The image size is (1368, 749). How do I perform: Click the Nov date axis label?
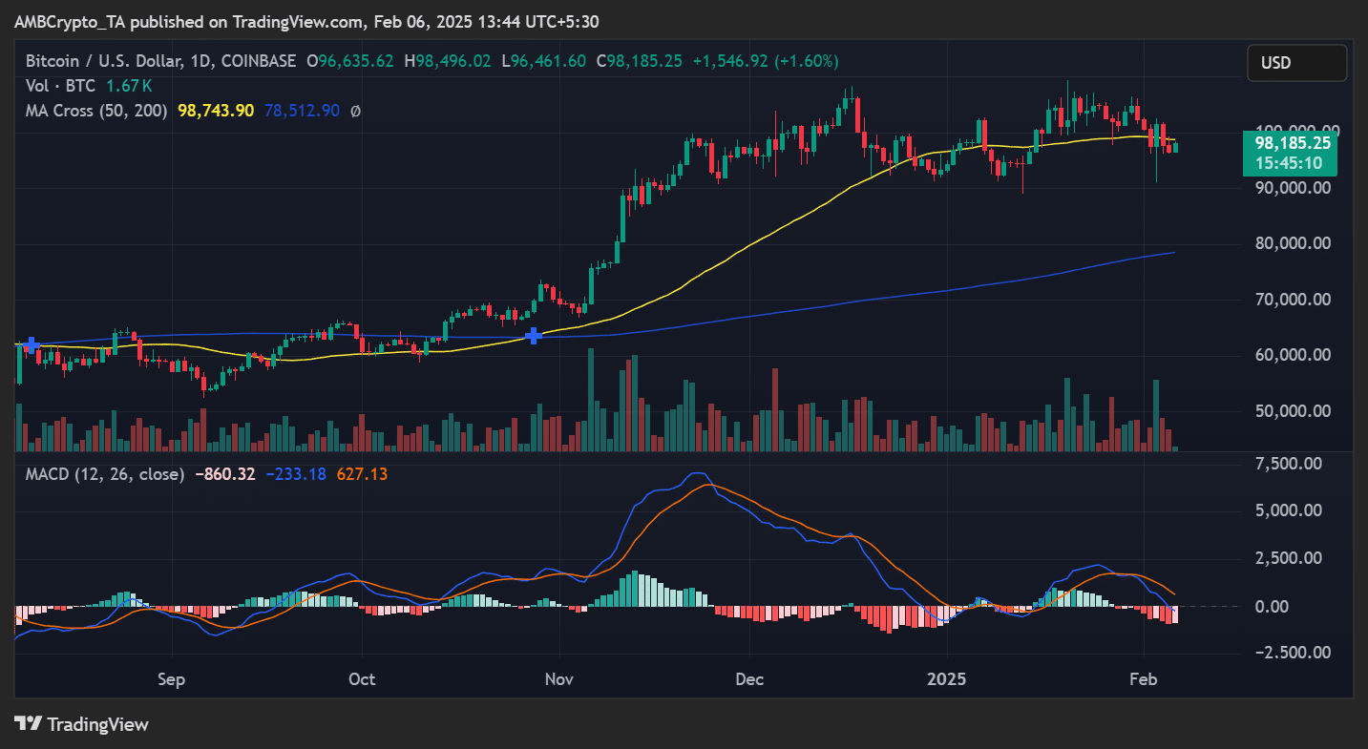(558, 679)
